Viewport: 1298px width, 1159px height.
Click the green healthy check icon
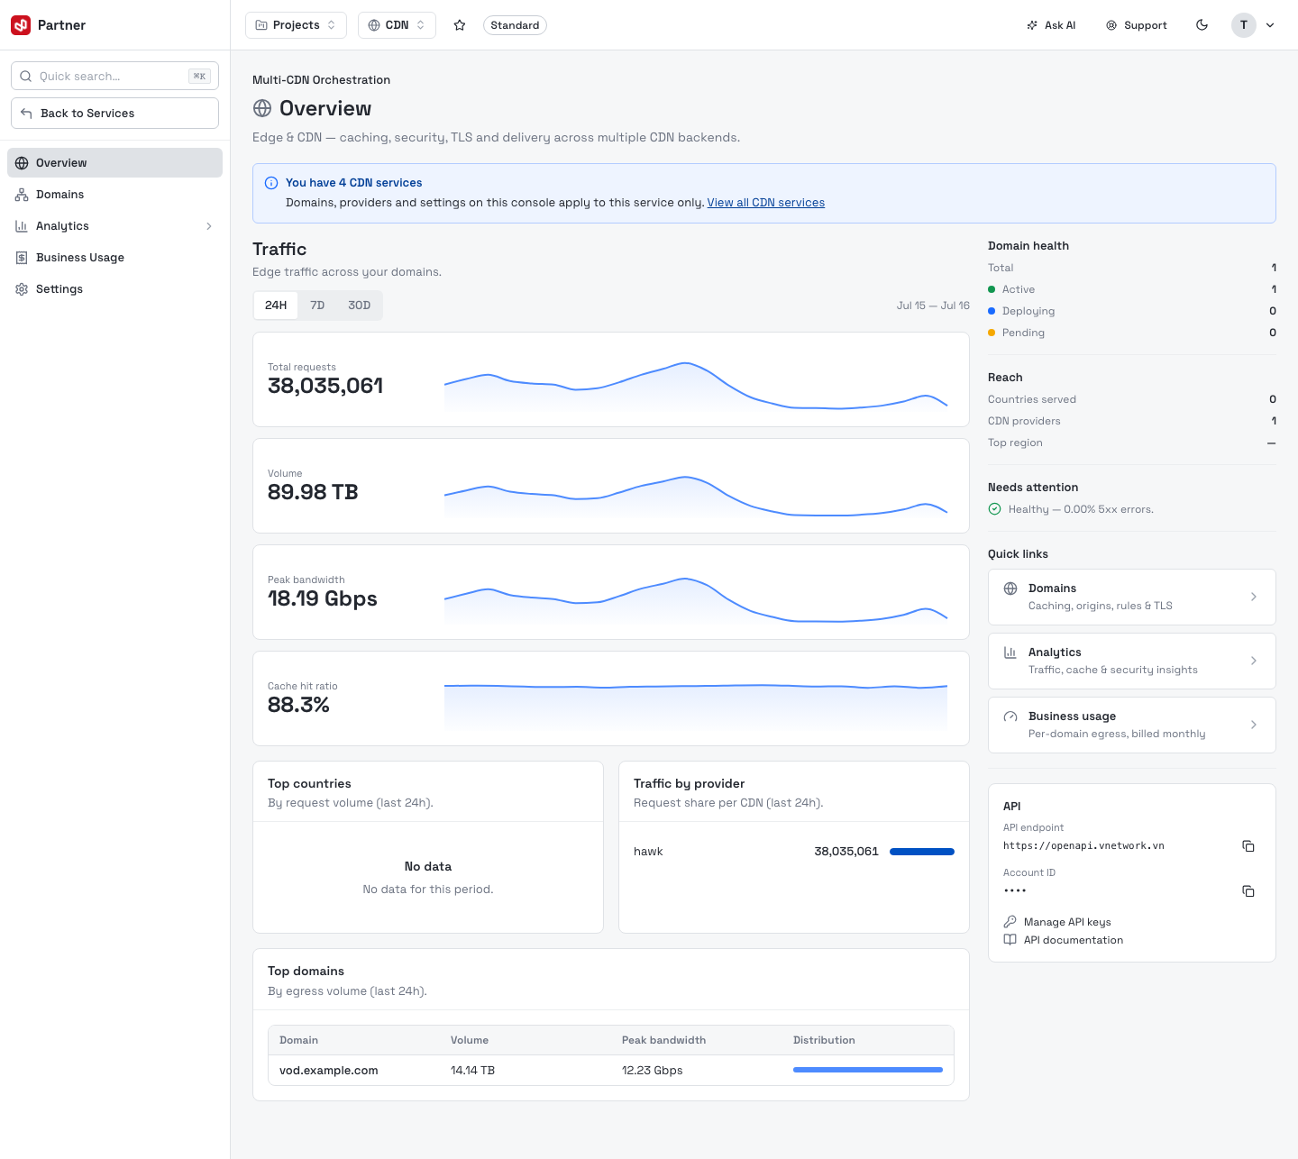point(995,509)
